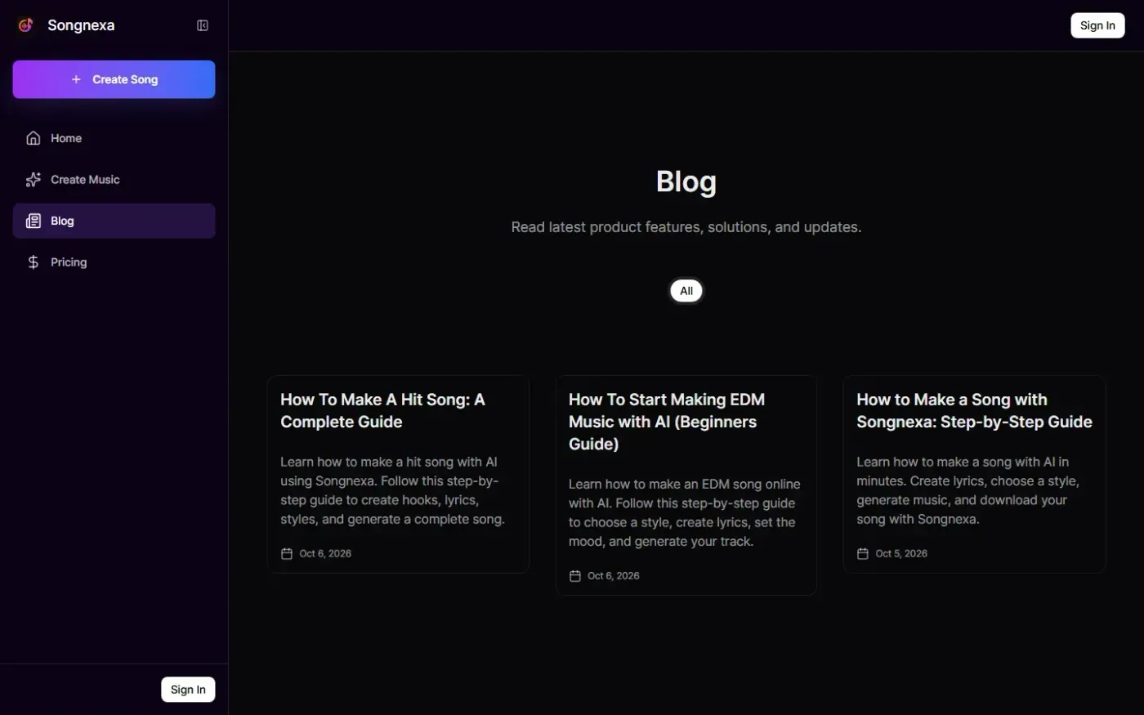Image resolution: width=1144 pixels, height=715 pixels.
Task: Click Sign In in the sidebar footer
Action: [188, 690]
